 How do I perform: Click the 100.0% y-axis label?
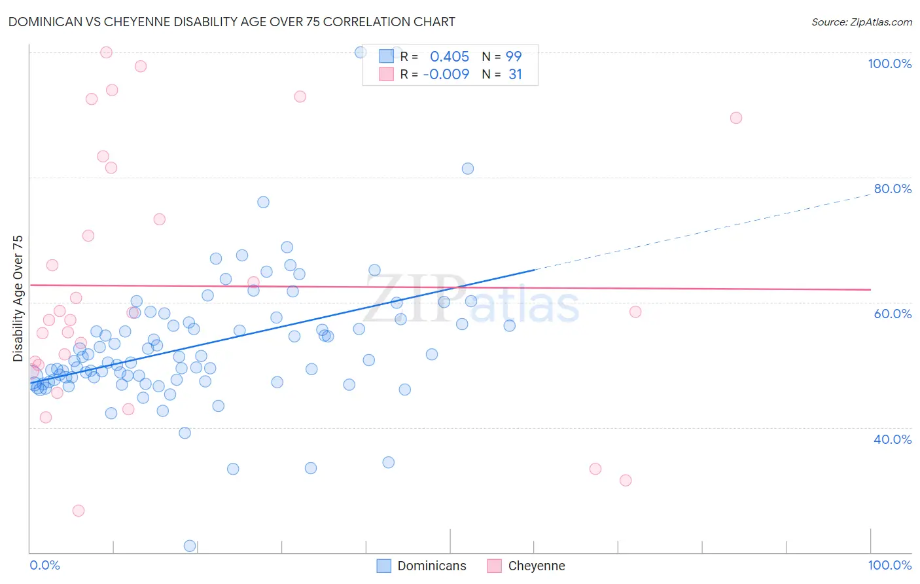click(890, 64)
